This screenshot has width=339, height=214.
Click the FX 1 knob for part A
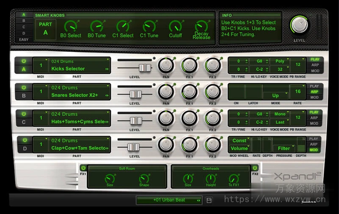tap(189, 65)
